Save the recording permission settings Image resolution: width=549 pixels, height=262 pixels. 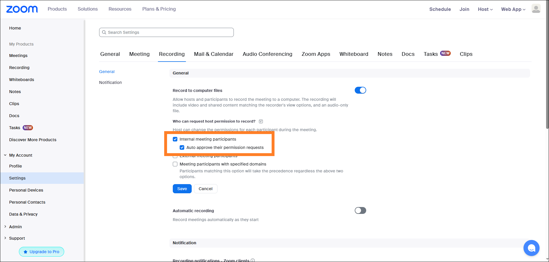tap(182, 189)
